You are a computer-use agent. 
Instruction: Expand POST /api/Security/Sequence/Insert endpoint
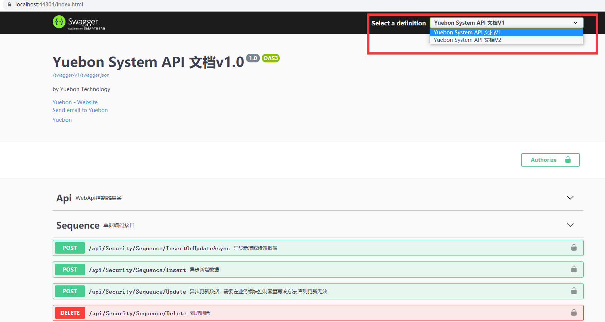[318, 270]
